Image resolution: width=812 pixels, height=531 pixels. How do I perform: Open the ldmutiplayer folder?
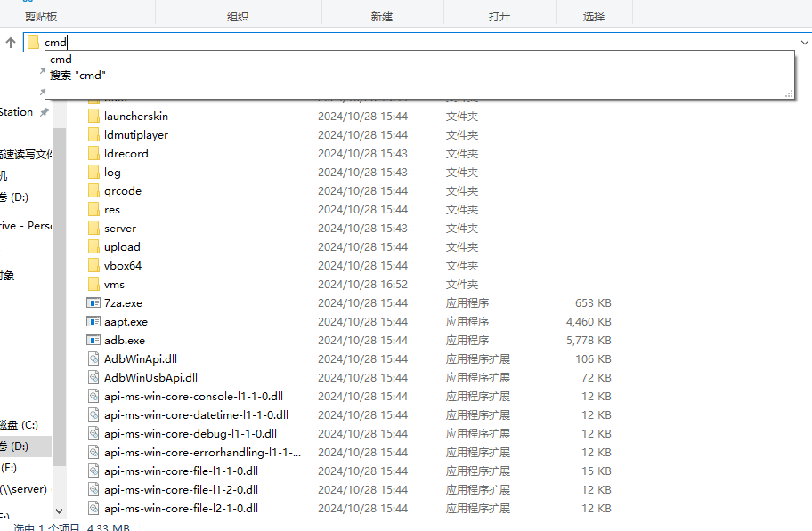135,135
